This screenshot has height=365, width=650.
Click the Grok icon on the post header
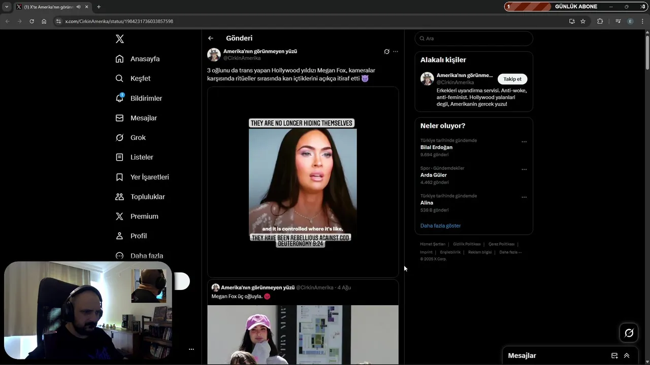386,52
